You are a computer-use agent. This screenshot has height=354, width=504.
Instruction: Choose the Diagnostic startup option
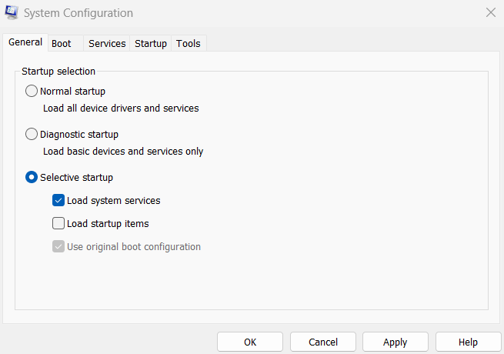click(32, 135)
